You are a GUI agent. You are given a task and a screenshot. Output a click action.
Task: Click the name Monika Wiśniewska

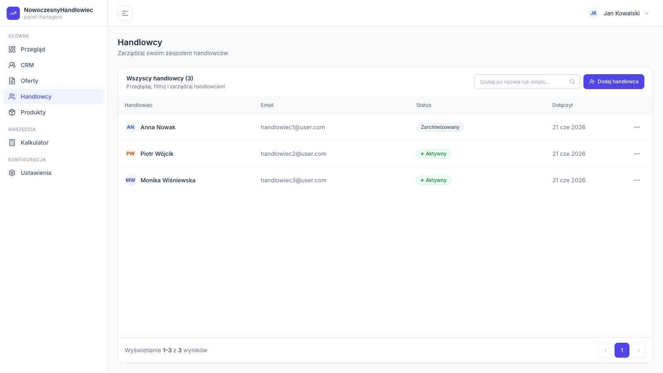(168, 180)
